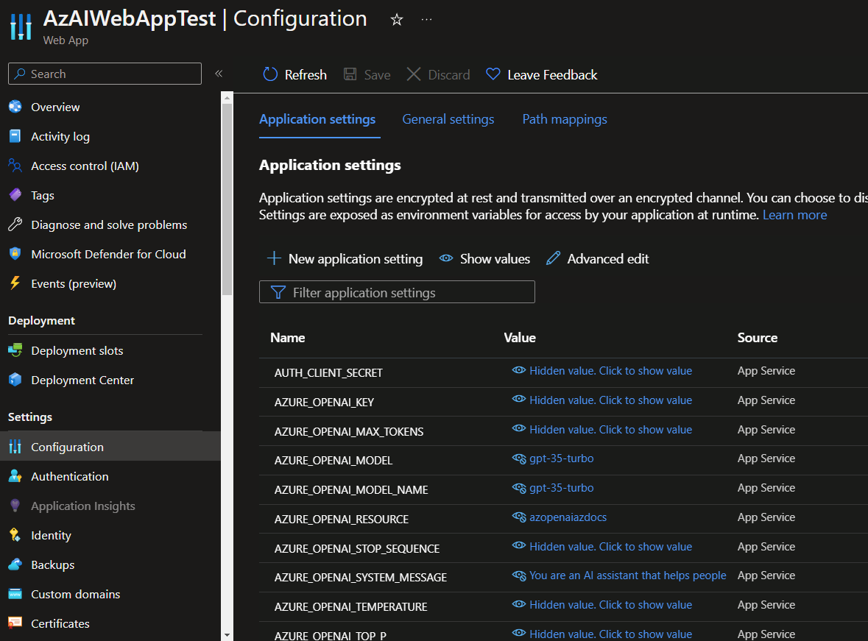Switch to General settings tab
This screenshot has height=641, width=868.
448,119
